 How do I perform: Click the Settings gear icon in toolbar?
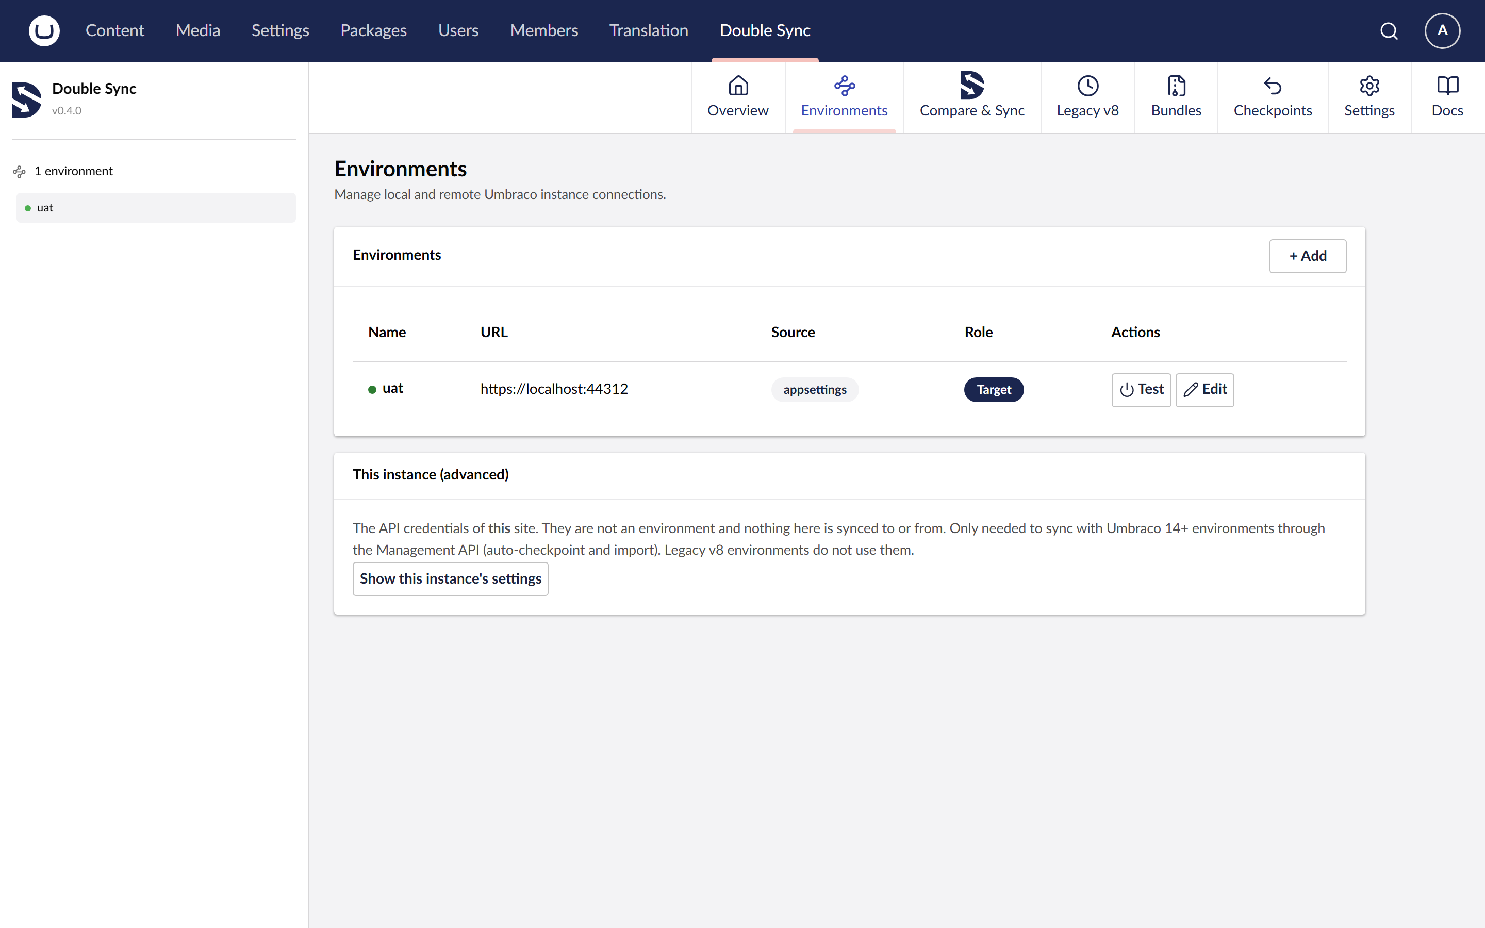[1369, 86]
